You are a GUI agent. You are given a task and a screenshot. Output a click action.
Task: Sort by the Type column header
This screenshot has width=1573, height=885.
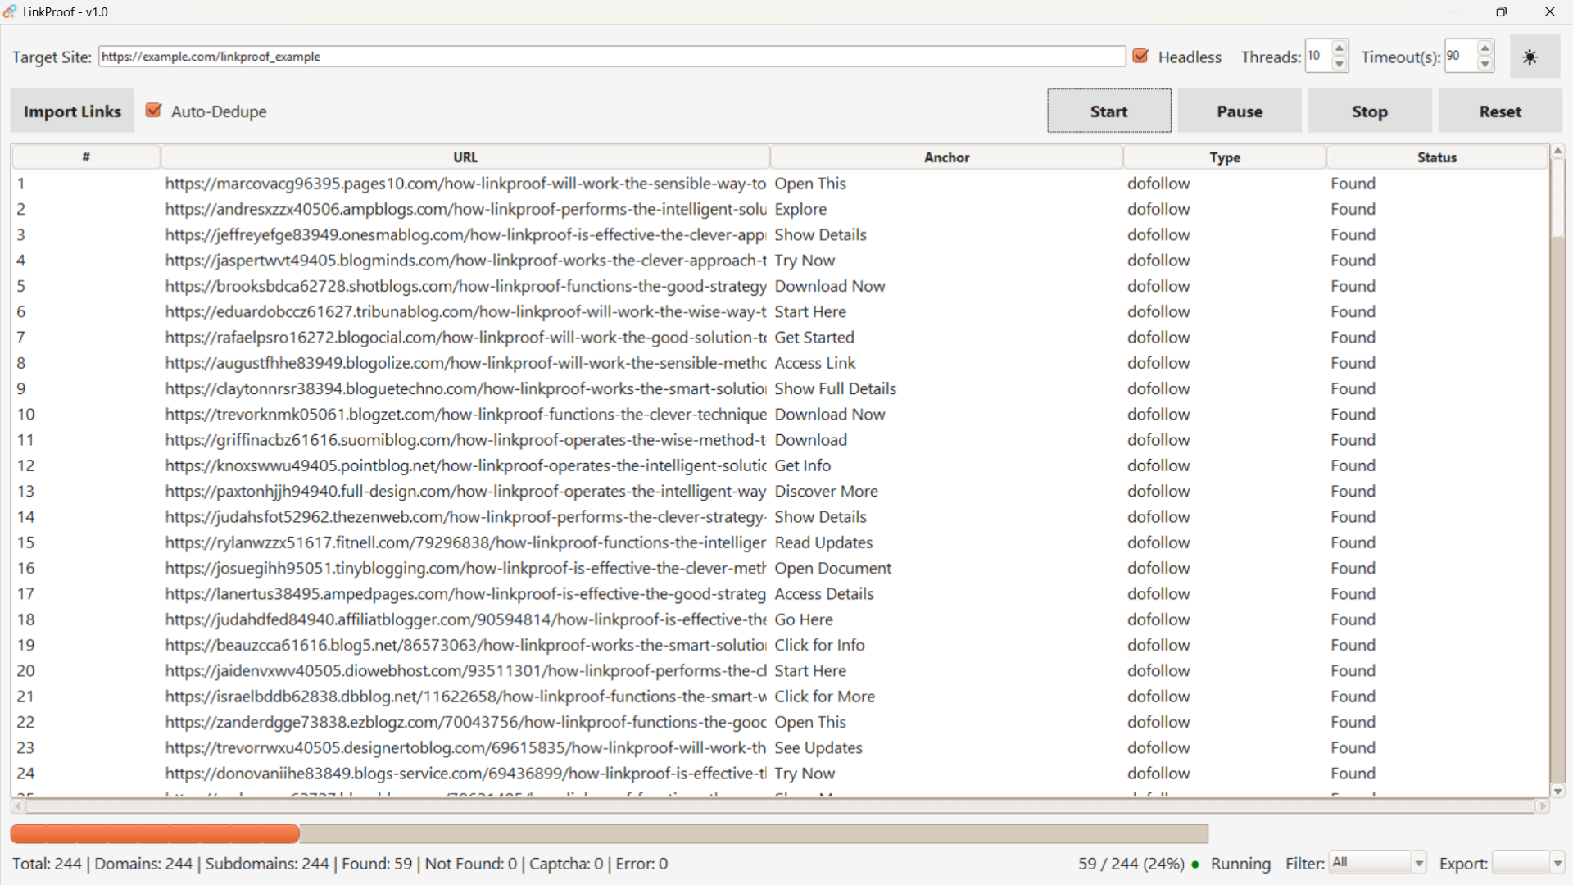[1225, 157]
